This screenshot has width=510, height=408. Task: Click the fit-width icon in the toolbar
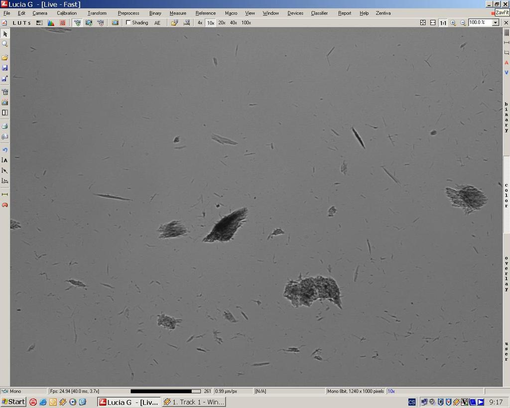[433, 23]
